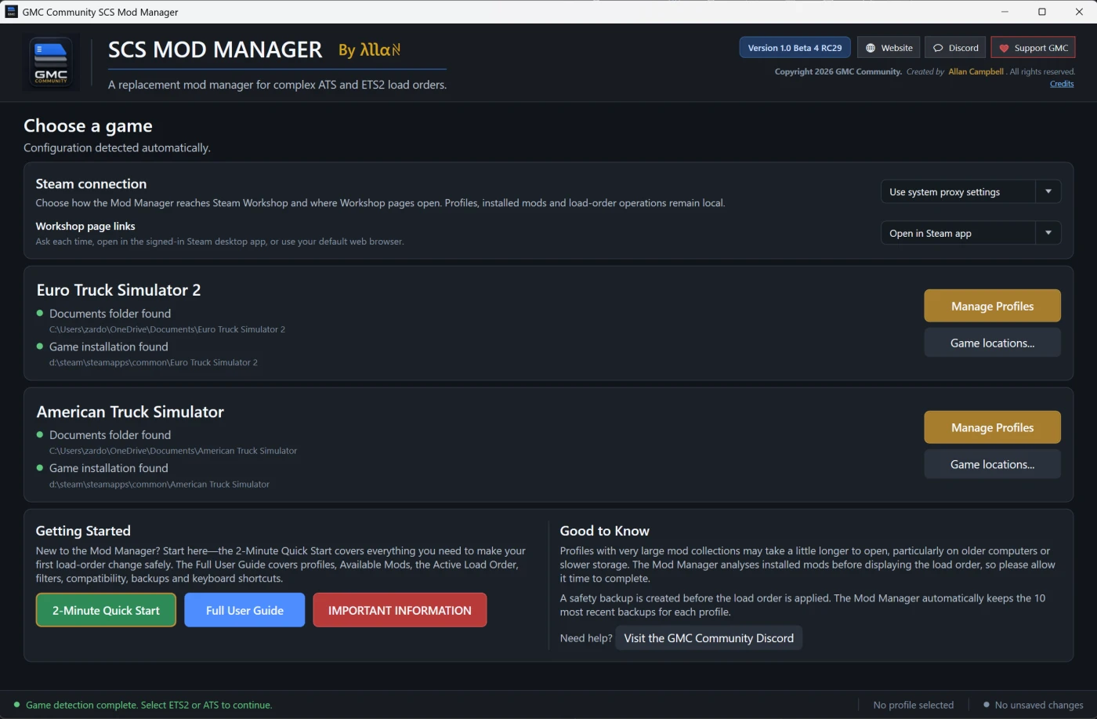Viewport: 1097px width, 719px height.
Task: Click the ATS documents folder path text
Action: 173,451
